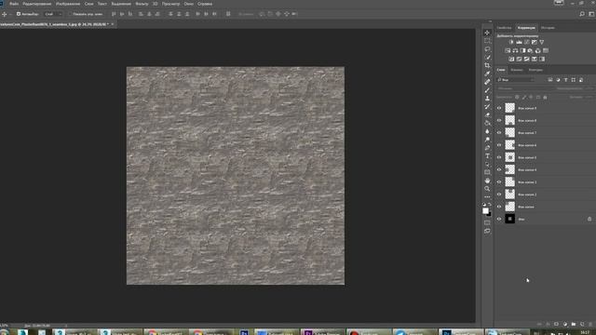This screenshot has width=596, height=335.
Task: Toggle visibility of the bottom Фон layer
Action: [499, 220]
